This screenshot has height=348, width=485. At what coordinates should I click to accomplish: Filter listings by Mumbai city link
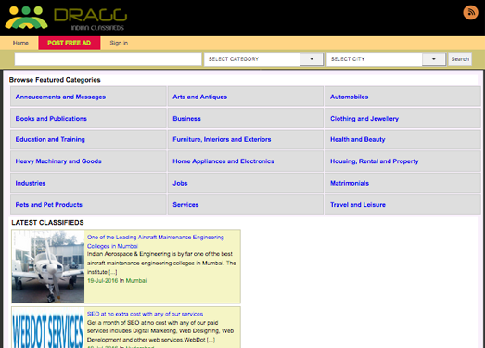pos(136,281)
